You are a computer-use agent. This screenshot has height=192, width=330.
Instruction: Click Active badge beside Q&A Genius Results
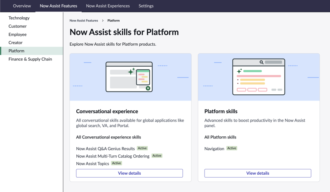tap(142, 148)
